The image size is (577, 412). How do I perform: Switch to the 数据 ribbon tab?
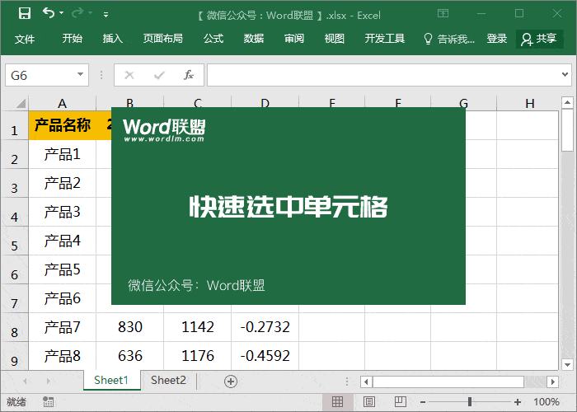[254, 38]
